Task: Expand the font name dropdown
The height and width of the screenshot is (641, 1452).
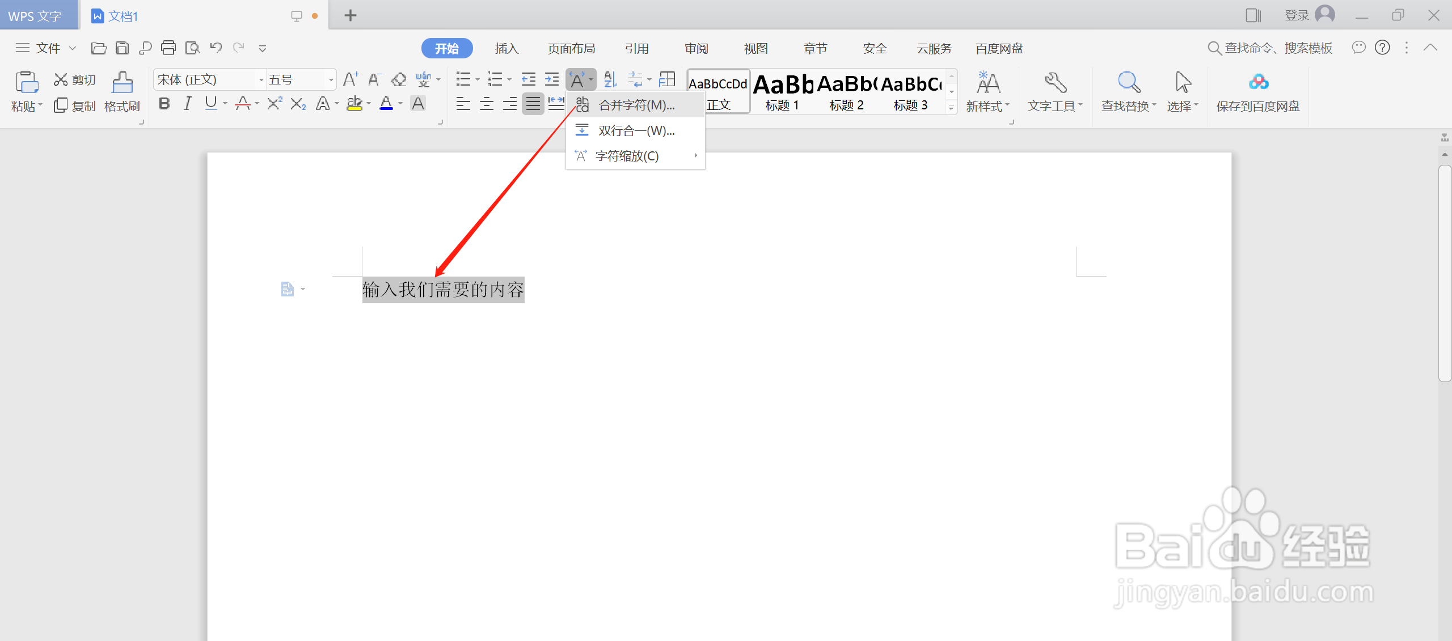Action: [261, 80]
